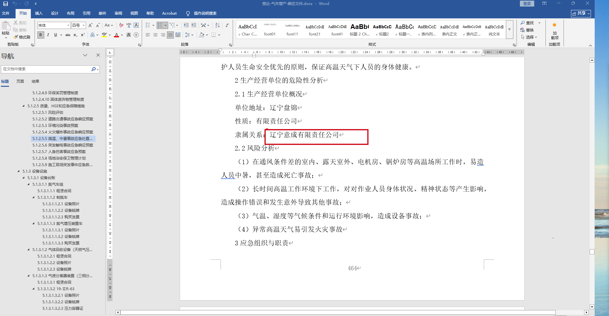This screenshot has height=316, width=609.
Task: Switch to the 设计 design tab
Action: pyautogui.click(x=55, y=13)
